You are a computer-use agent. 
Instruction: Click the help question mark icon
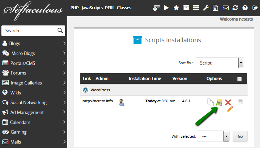[x=245, y=8]
